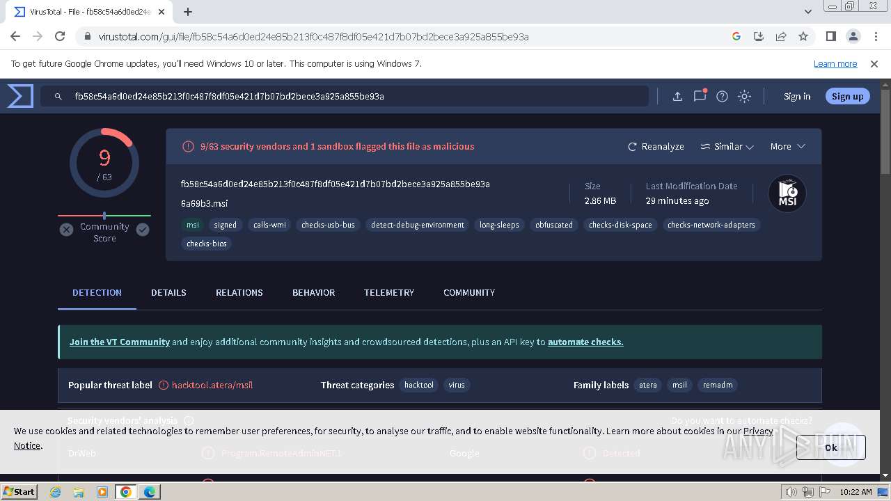Expand the tab search chevron
891x501 pixels.
click(x=807, y=12)
